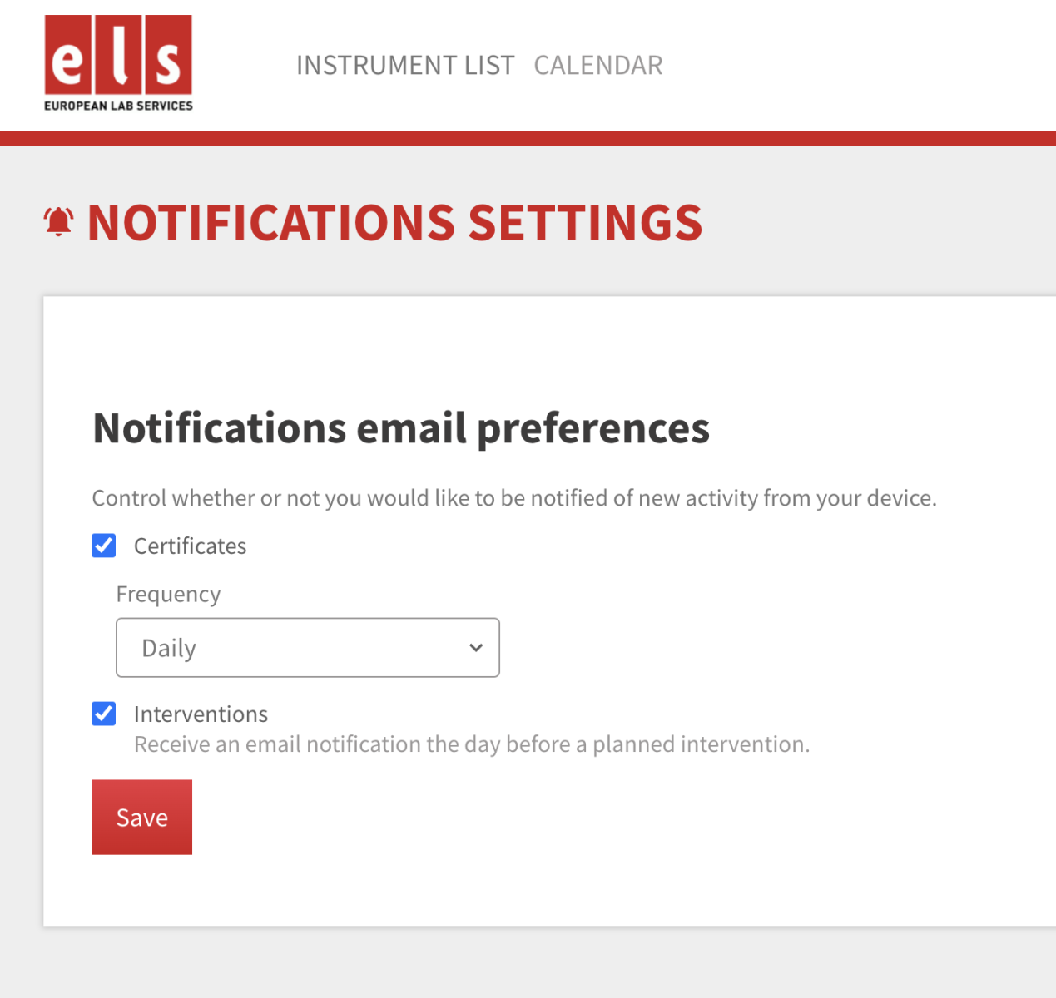Click the European Lab Services tagline
Image resolution: width=1056 pixels, height=998 pixels.
point(118,106)
